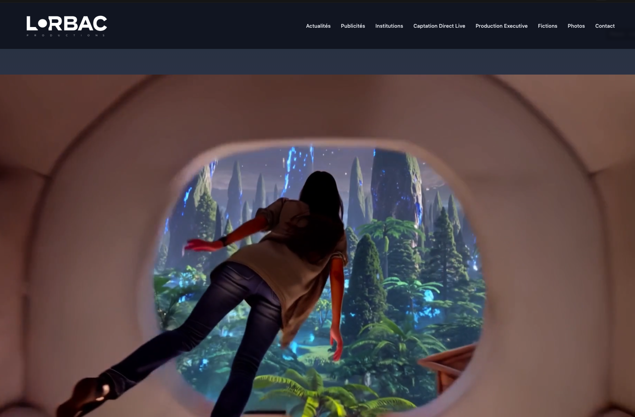Click the LORBAC Productions logo
Image resolution: width=635 pixels, height=417 pixels.
pyautogui.click(x=67, y=26)
